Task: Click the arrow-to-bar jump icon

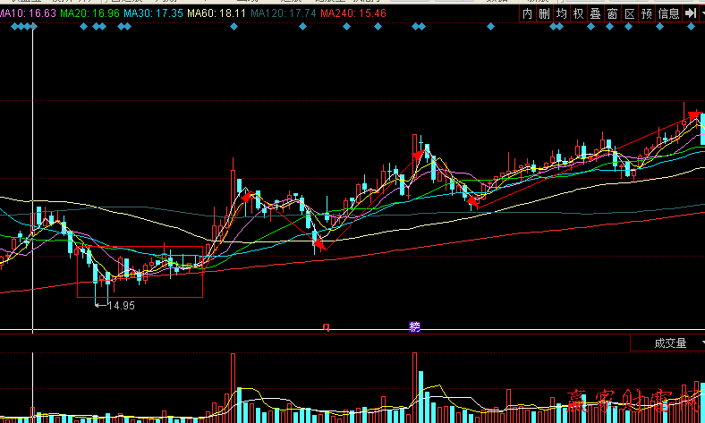Action: tap(690, 14)
